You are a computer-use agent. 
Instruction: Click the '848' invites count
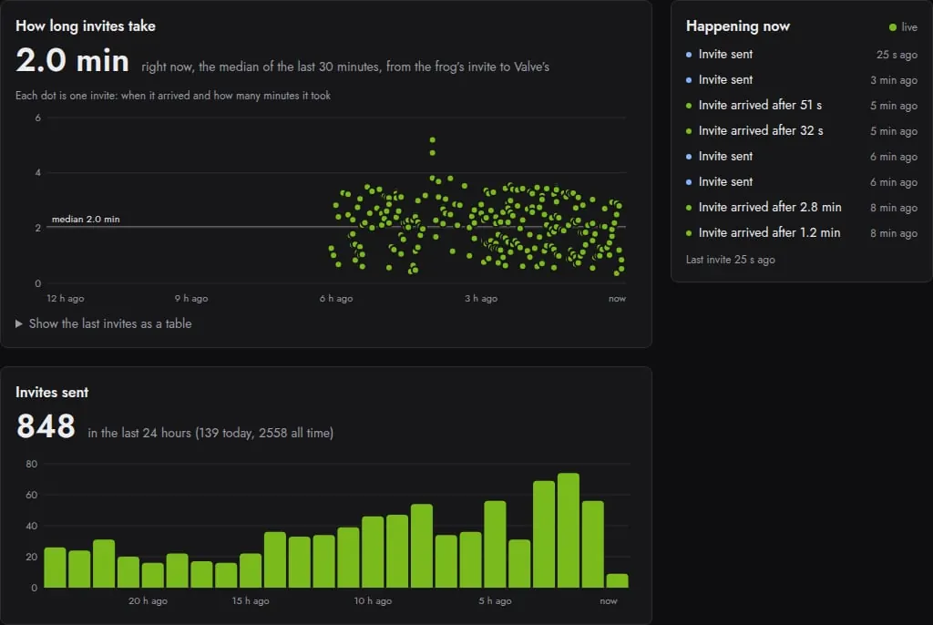46,426
